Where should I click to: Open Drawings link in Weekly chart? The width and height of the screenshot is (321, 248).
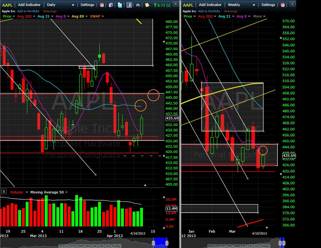[x=231, y=11]
